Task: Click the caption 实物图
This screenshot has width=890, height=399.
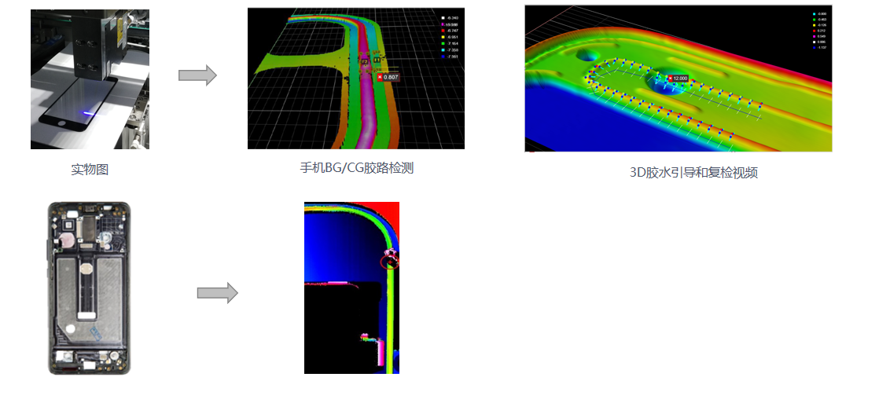Action: click(90, 169)
